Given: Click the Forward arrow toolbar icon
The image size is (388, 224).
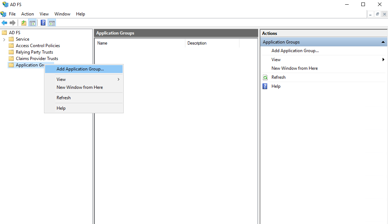Looking at the screenshot, I should [x=12, y=23].
